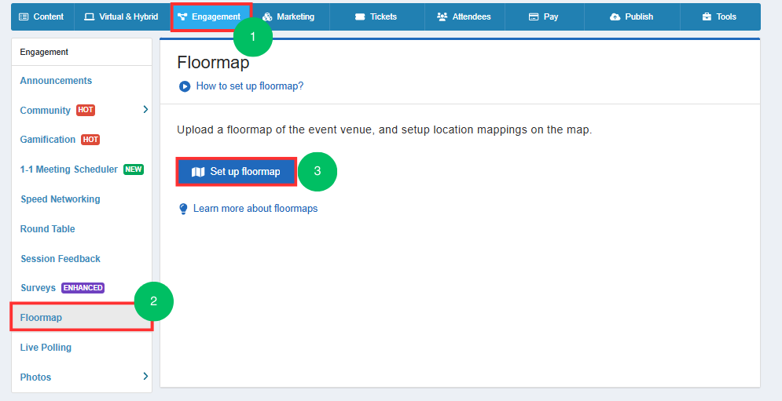Click the Attendees people icon

442,17
